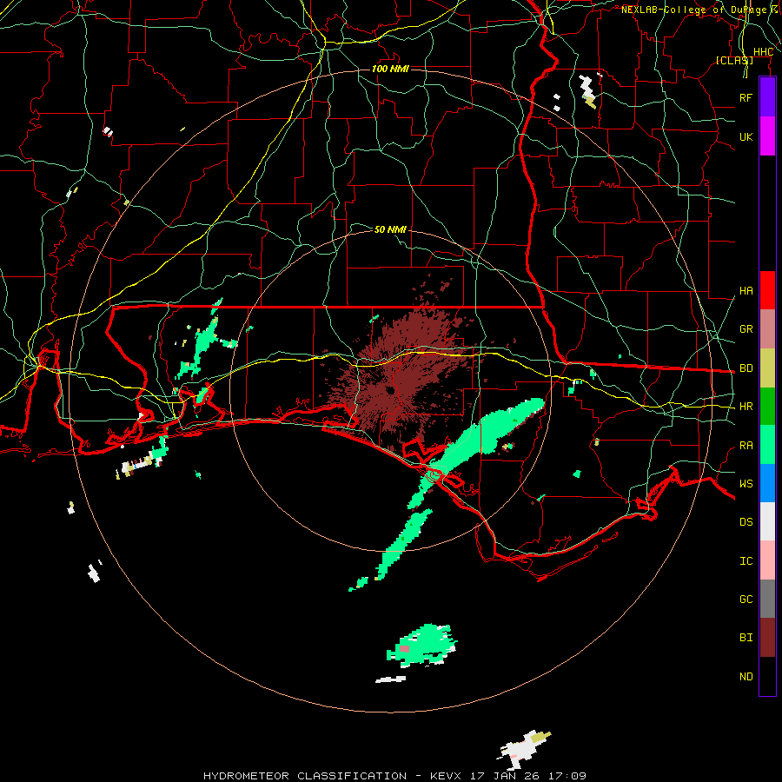Select the yellow BD legend color block

(767, 368)
